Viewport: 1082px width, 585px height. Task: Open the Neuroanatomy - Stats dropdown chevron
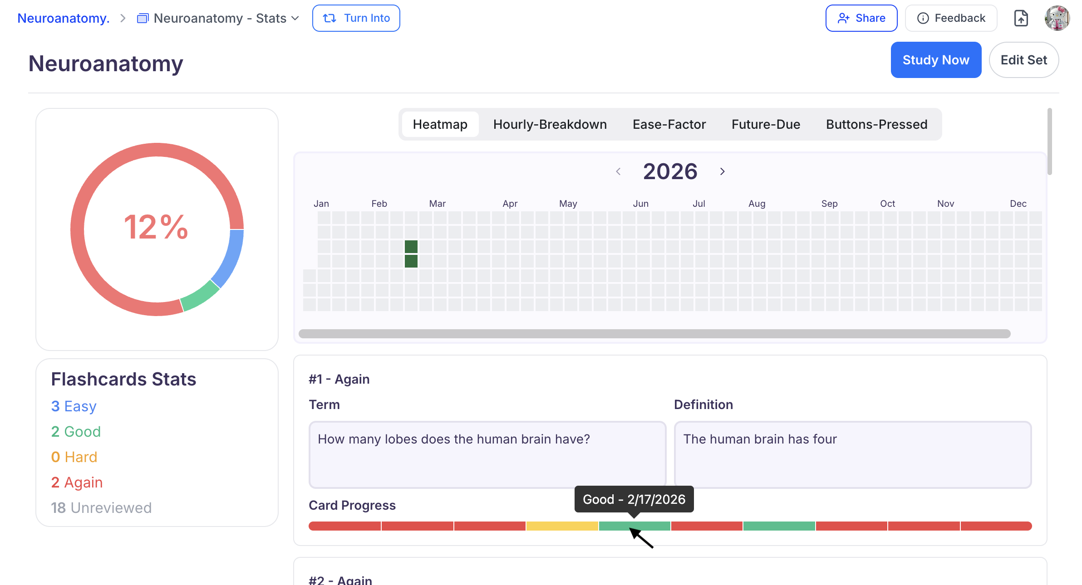295,19
